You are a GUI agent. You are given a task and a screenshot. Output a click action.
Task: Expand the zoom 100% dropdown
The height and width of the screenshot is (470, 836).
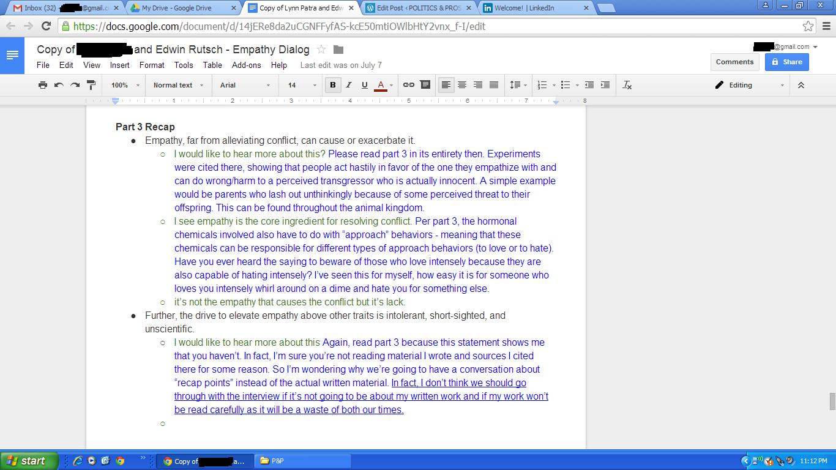(125, 85)
